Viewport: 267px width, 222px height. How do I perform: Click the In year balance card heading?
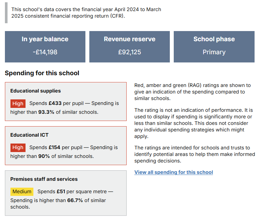[x=45, y=39]
